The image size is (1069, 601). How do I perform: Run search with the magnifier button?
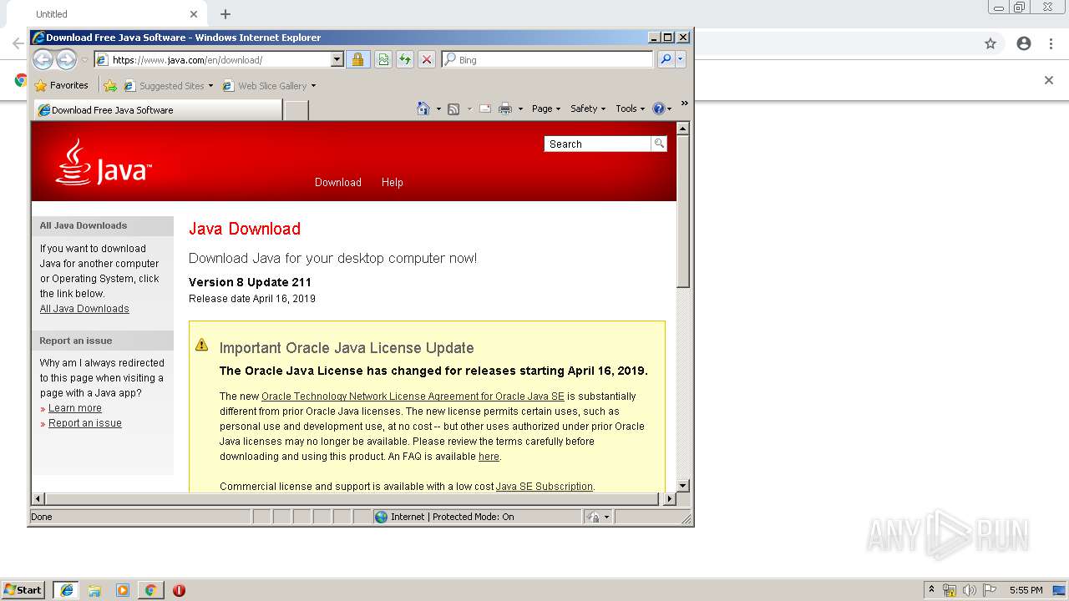(666, 59)
